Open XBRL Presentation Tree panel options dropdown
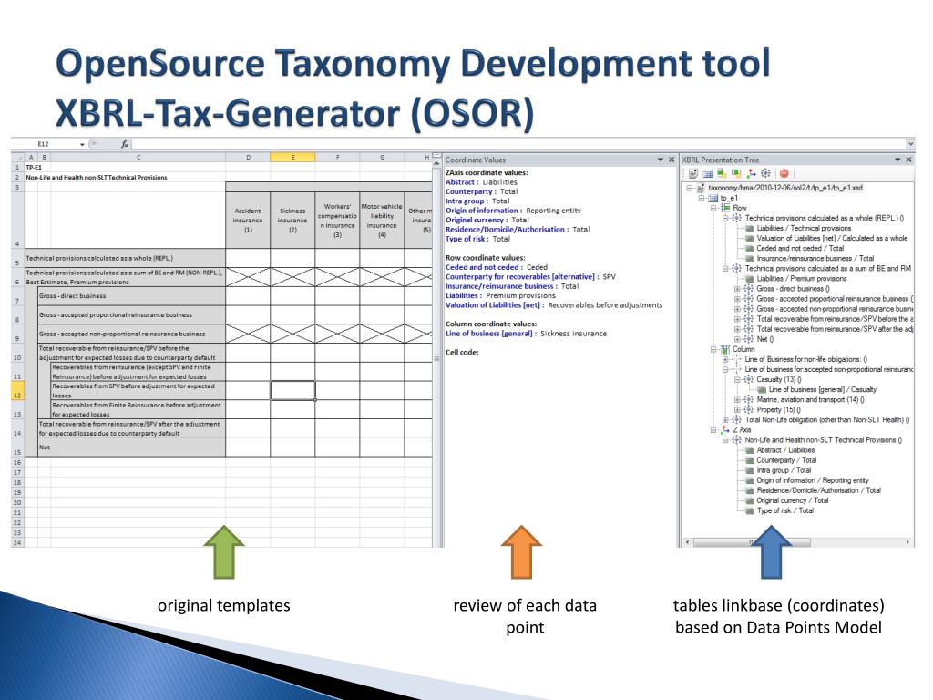The width and height of the screenshot is (933, 700). pyautogui.click(x=897, y=160)
